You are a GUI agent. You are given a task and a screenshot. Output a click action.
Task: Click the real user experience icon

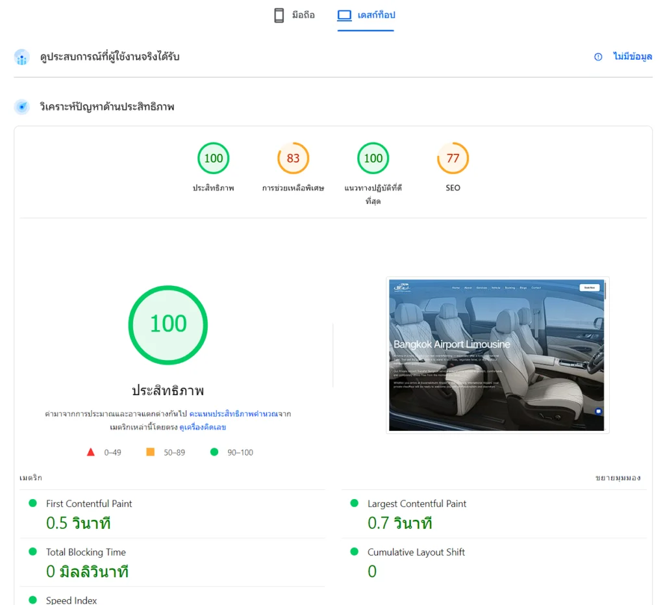22,58
